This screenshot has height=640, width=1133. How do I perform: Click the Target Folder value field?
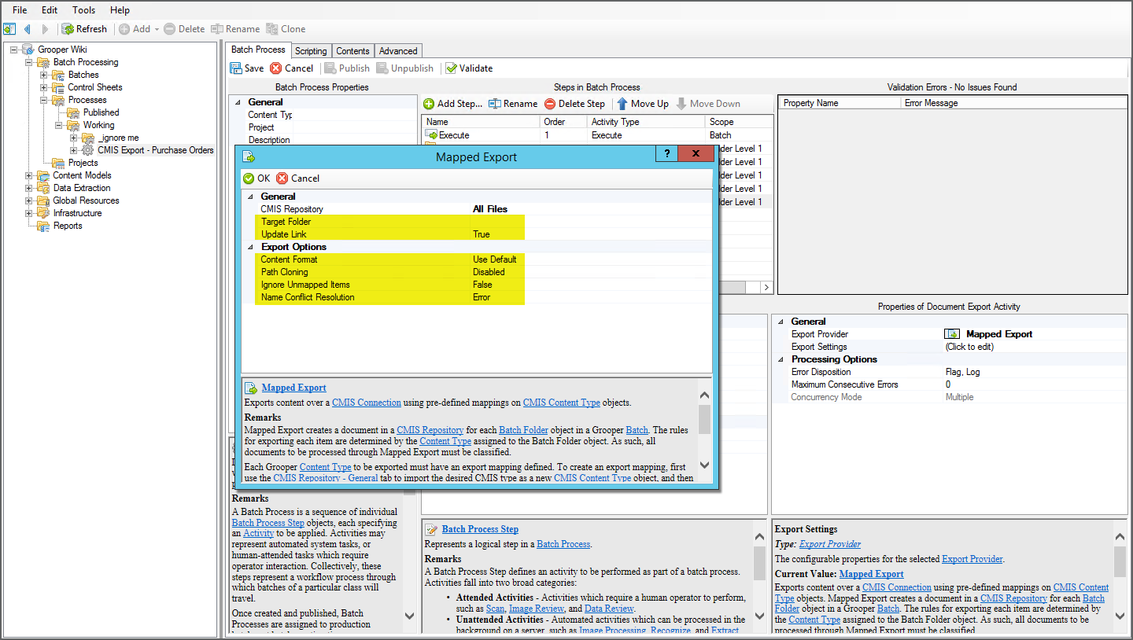(x=498, y=222)
